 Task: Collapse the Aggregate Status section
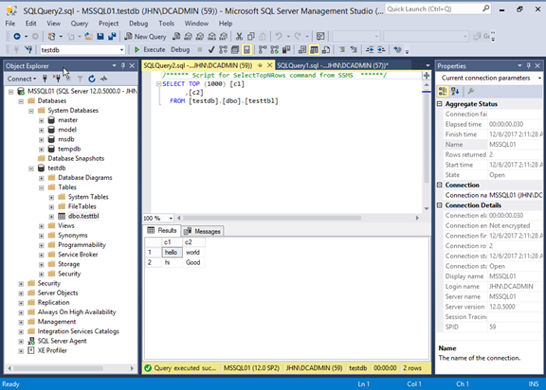point(440,104)
